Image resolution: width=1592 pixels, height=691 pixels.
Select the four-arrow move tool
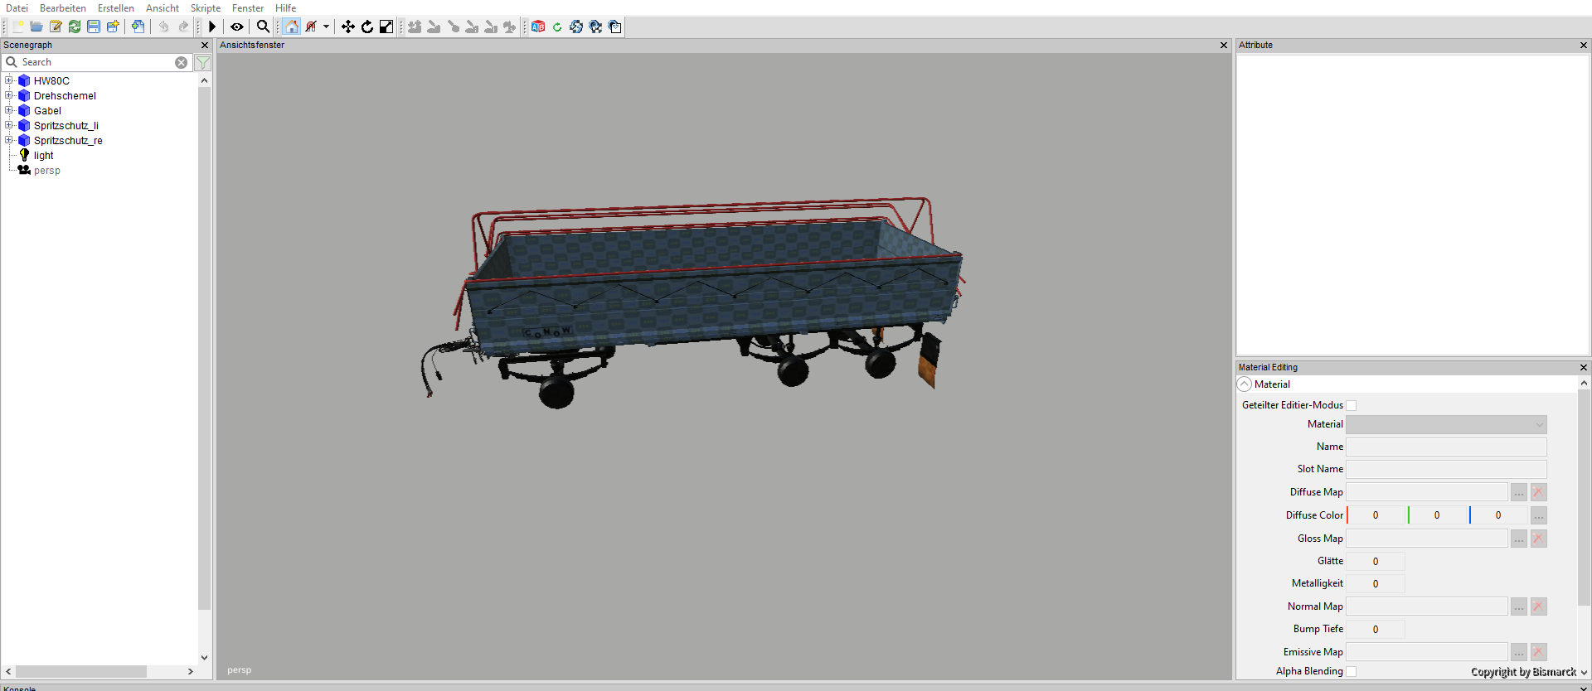pyautogui.click(x=348, y=27)
